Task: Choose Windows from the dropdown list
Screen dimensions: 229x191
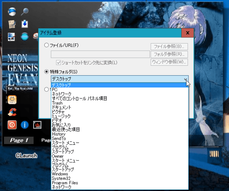Action: click(x=119, y=174)
